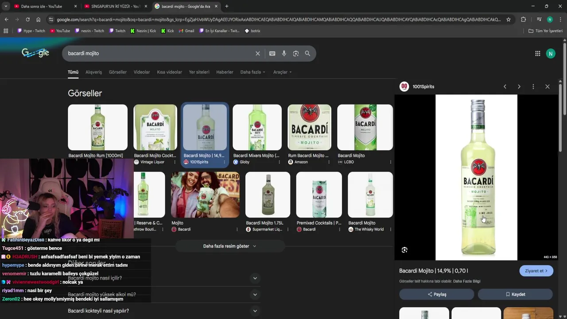Open Amazon Rum Bacardi Mojito thumbnail
Viewport: 567px width, 319px height.
[309, 128]
